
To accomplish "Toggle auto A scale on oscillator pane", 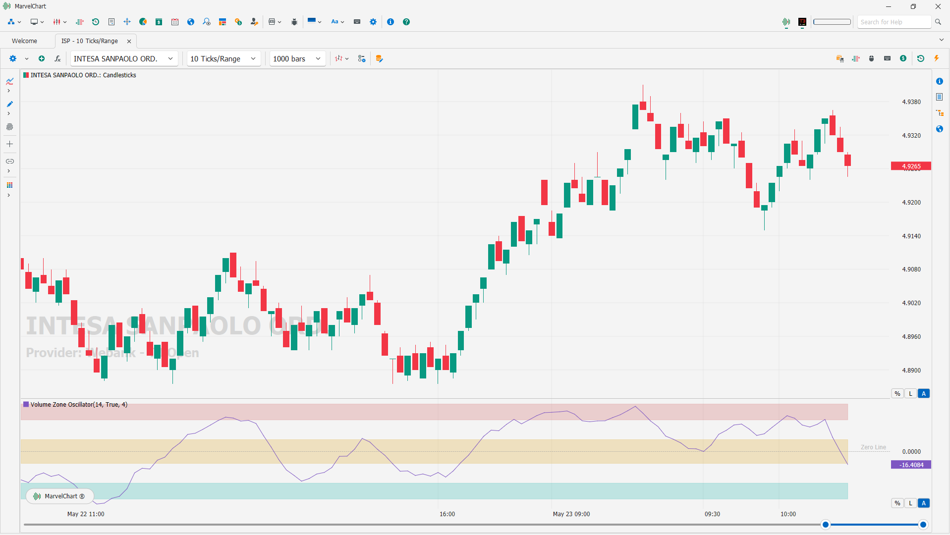I will tap(924, 503).
